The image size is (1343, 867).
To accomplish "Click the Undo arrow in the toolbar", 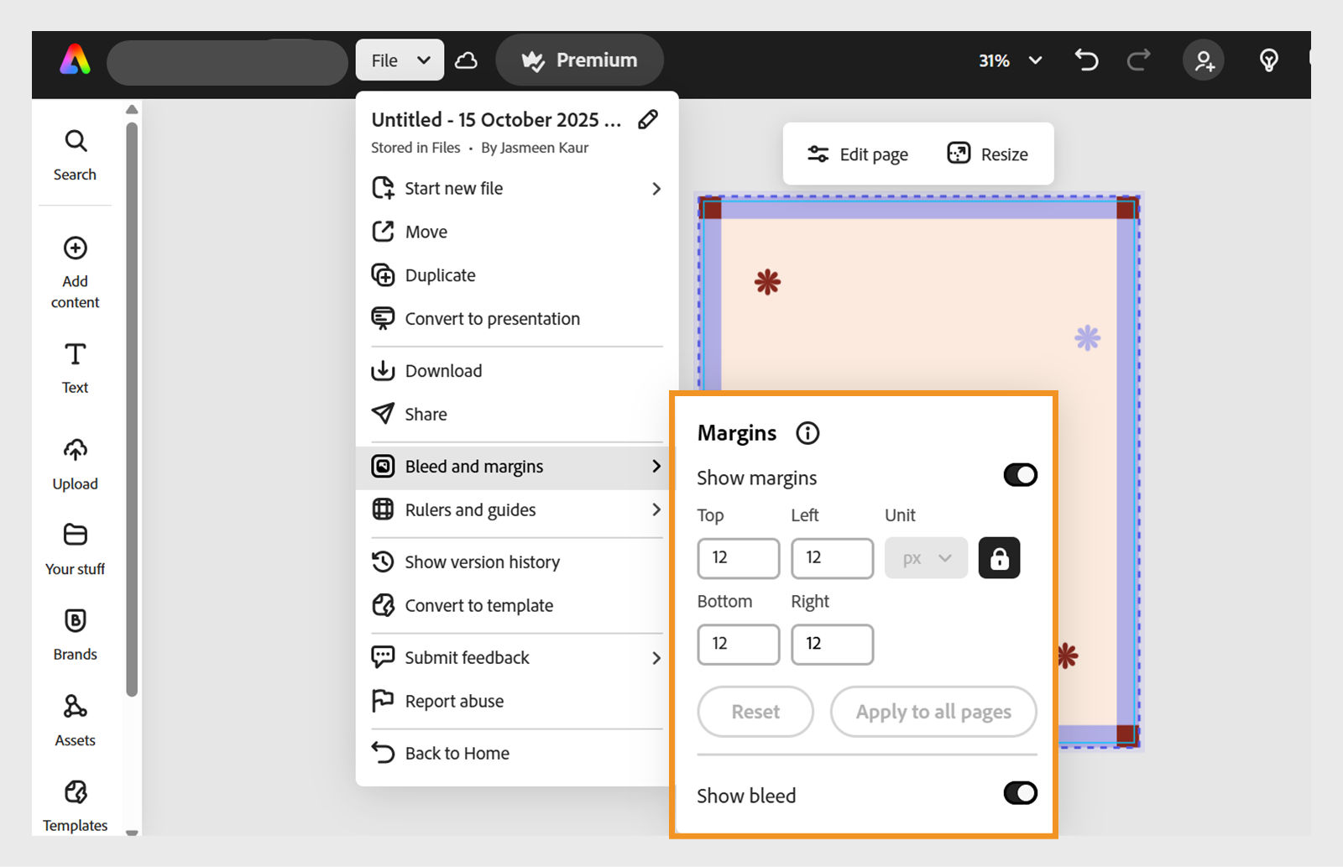I will tap(1086, 60).
